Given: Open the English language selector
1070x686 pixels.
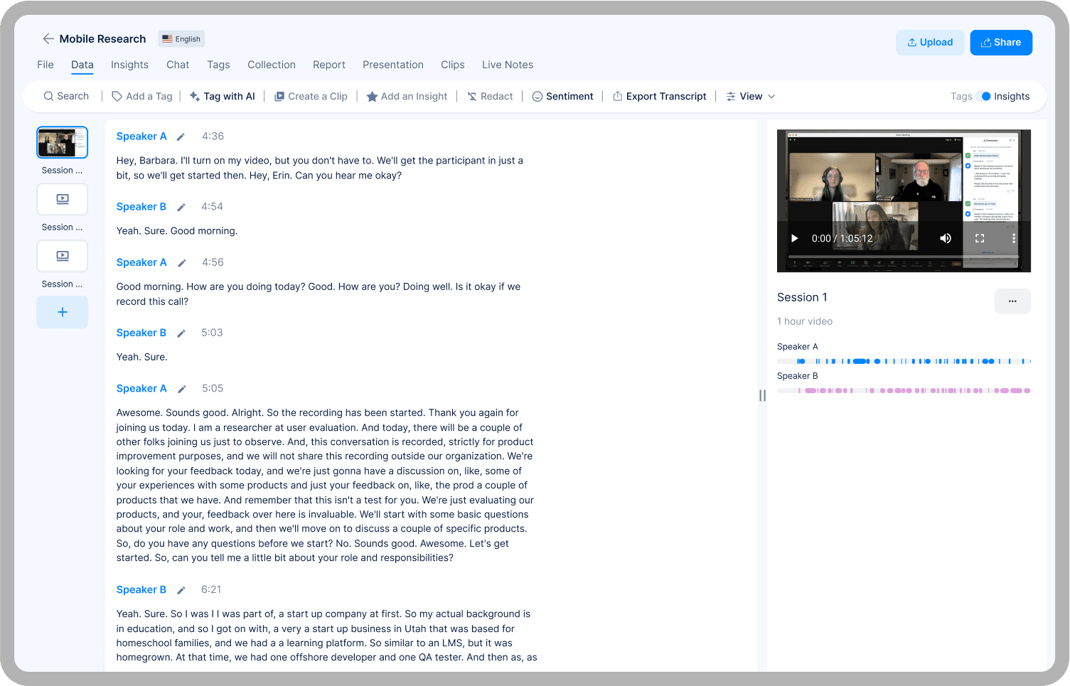Looking at the screenshot, I should click(x=181, y=38).
